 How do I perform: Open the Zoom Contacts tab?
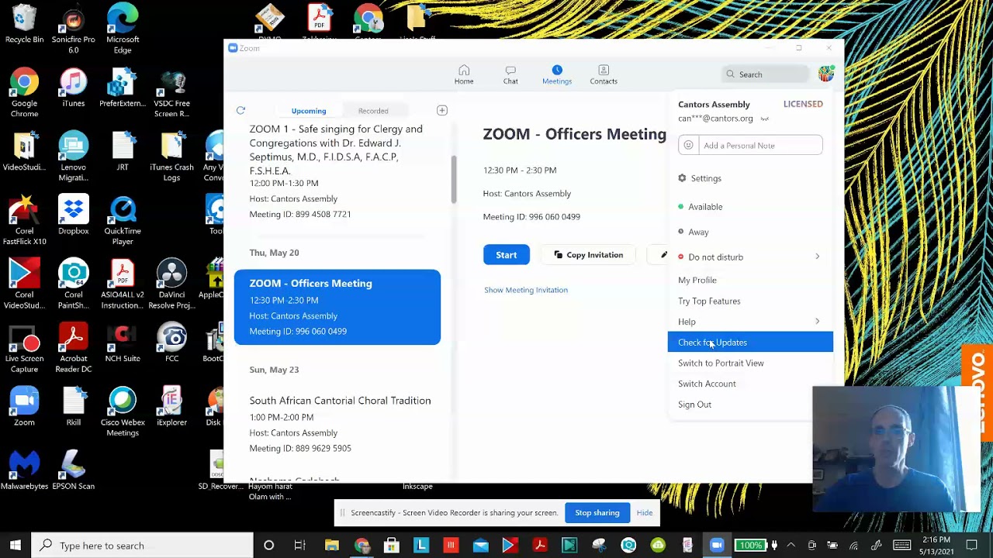(x=604, y=74)
